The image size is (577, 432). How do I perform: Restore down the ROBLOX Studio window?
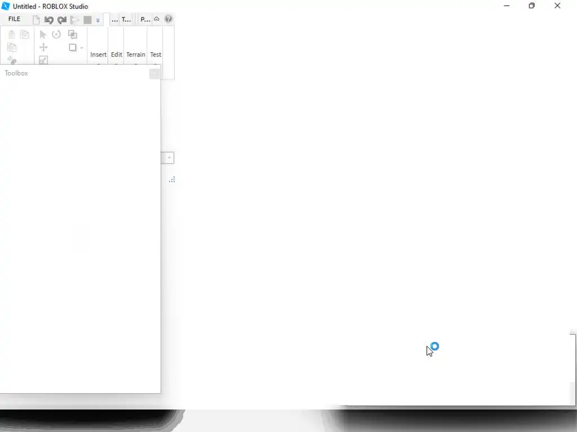532,6
